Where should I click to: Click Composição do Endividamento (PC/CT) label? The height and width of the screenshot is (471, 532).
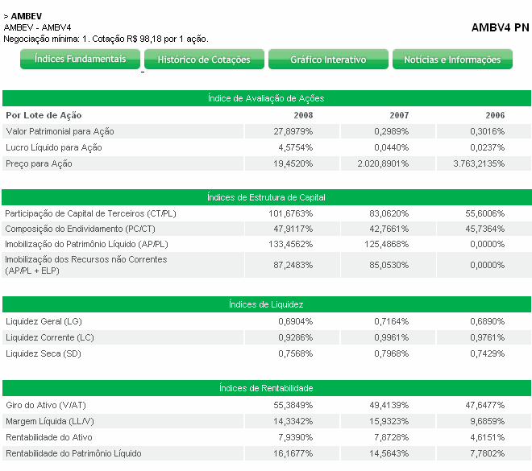(x=80, y=229)
